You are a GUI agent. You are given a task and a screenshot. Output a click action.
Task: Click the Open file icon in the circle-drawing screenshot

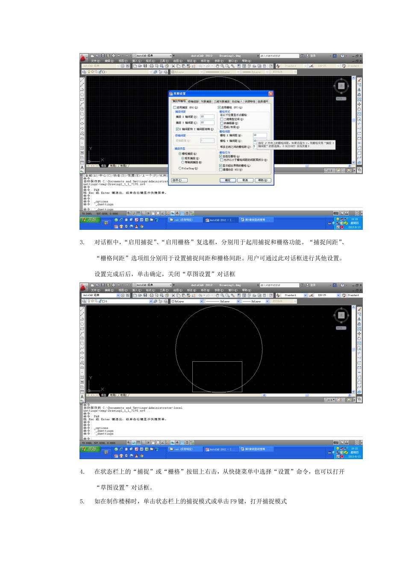pyautogui.click(x=140, y=295)
